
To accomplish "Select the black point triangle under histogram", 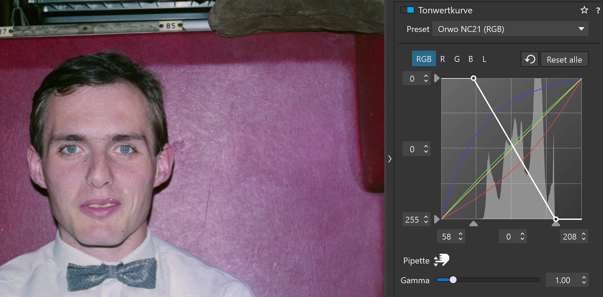I will (x=473, y=223).
